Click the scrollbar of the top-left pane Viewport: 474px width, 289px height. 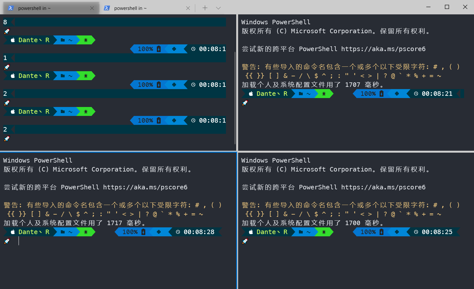(x=235, y=97)
